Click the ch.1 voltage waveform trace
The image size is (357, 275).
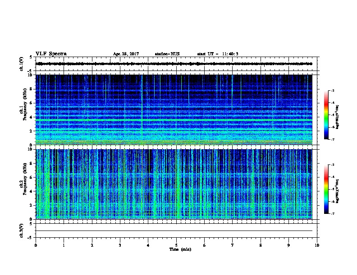pyautogui.click(x=174, y=64)
